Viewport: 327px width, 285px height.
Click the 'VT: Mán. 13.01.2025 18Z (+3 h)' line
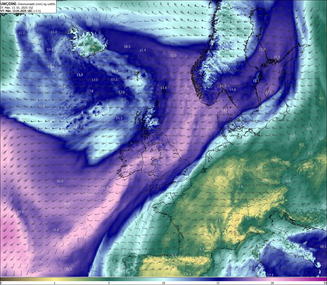click(21, 11)
